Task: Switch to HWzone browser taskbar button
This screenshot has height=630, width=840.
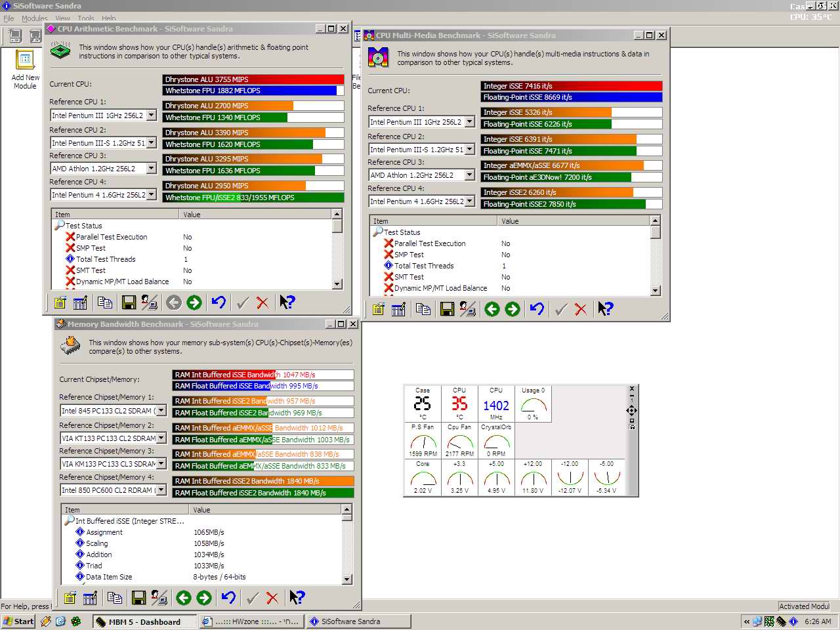Action: coord(252,621)
